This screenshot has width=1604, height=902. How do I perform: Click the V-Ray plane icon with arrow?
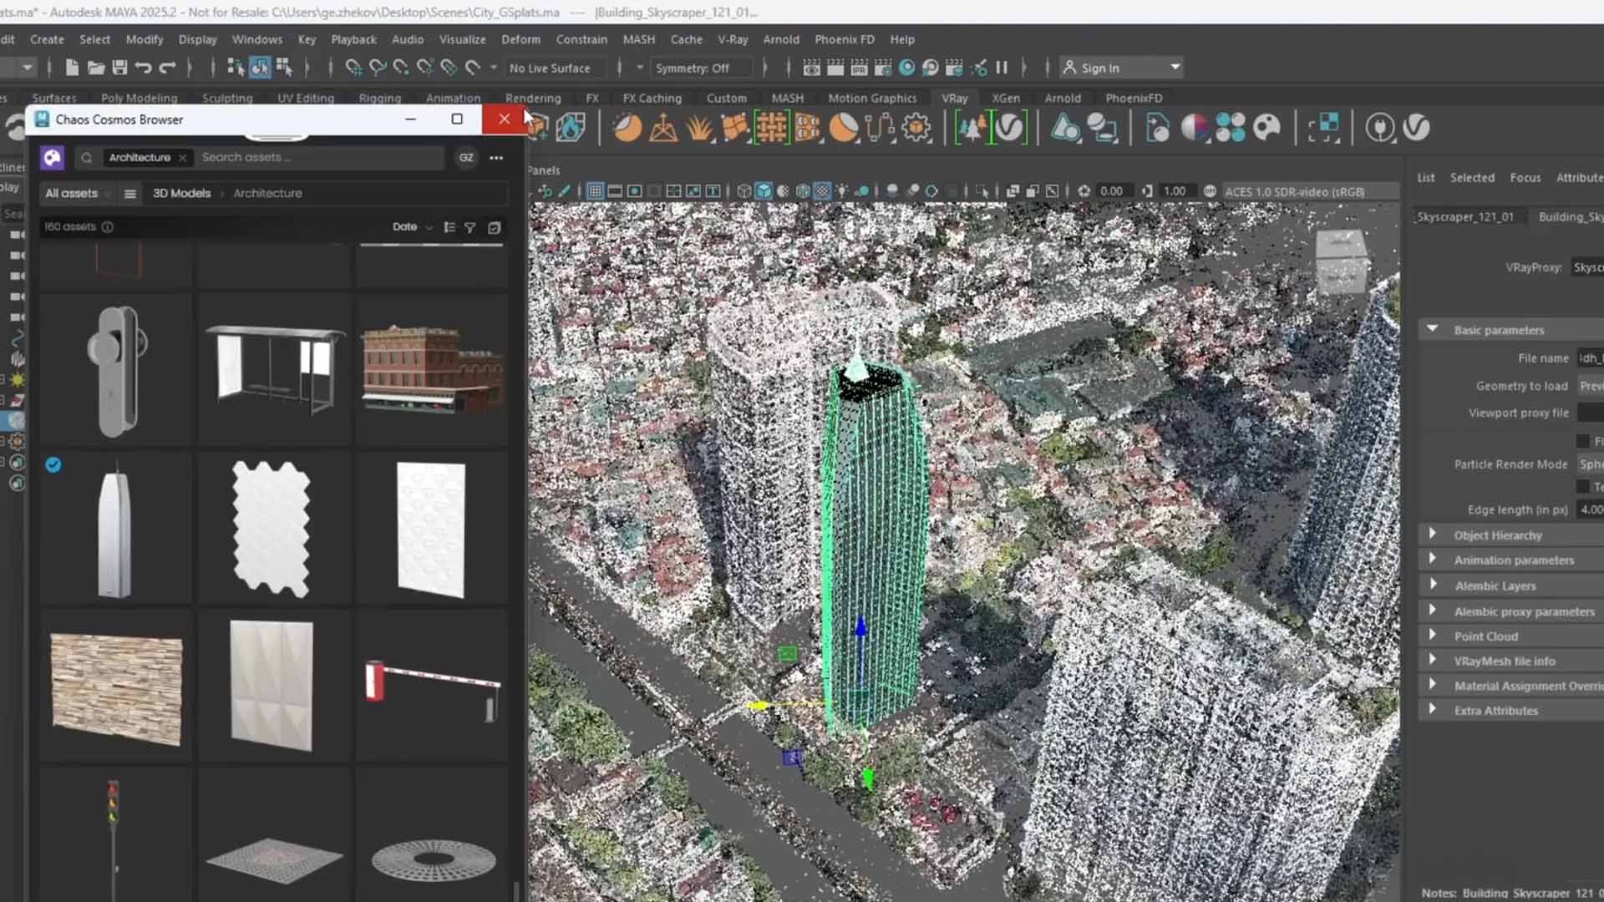point(663,128)
